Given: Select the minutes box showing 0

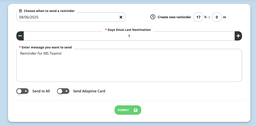Looking at the screenshot, I should 217,17.
